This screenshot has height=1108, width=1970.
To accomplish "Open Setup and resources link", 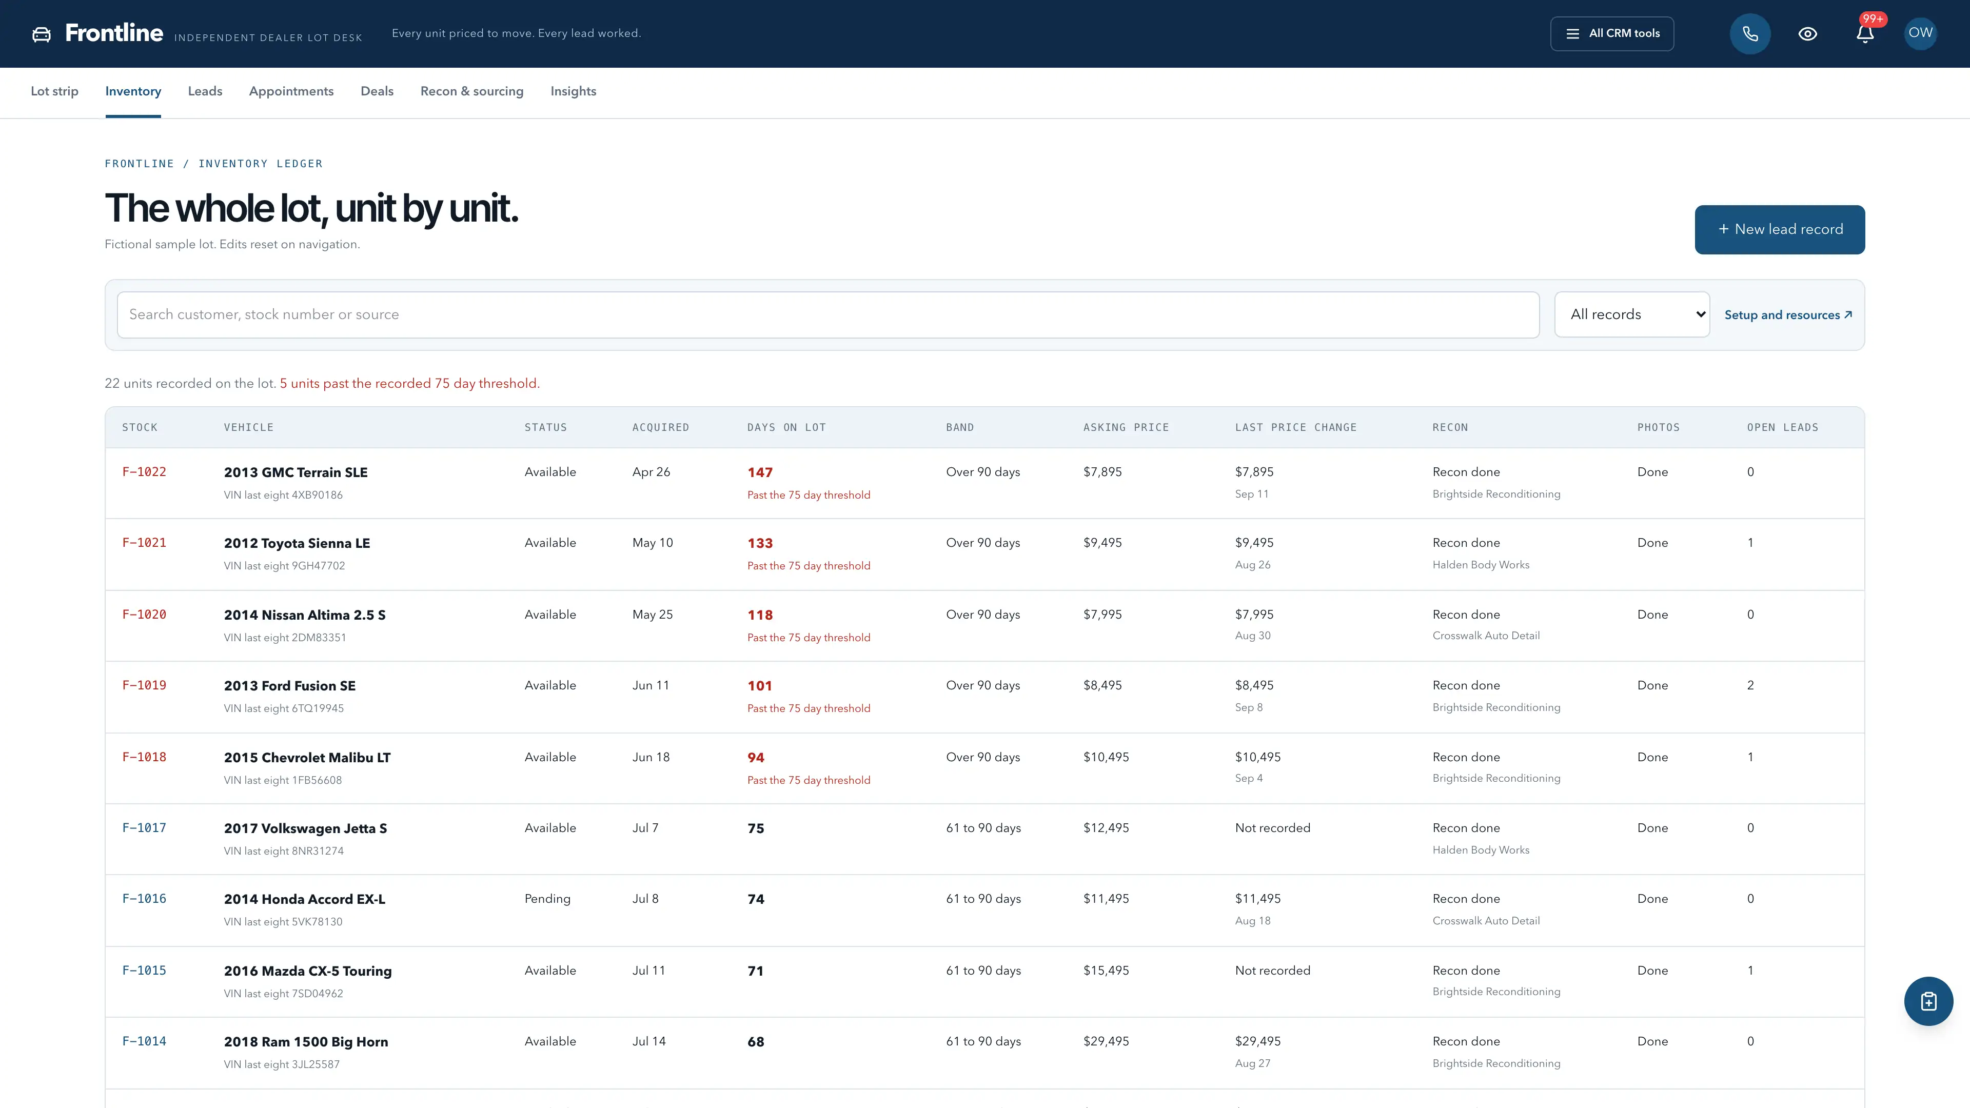I will pyautogui.click(x=1788, y=315).
